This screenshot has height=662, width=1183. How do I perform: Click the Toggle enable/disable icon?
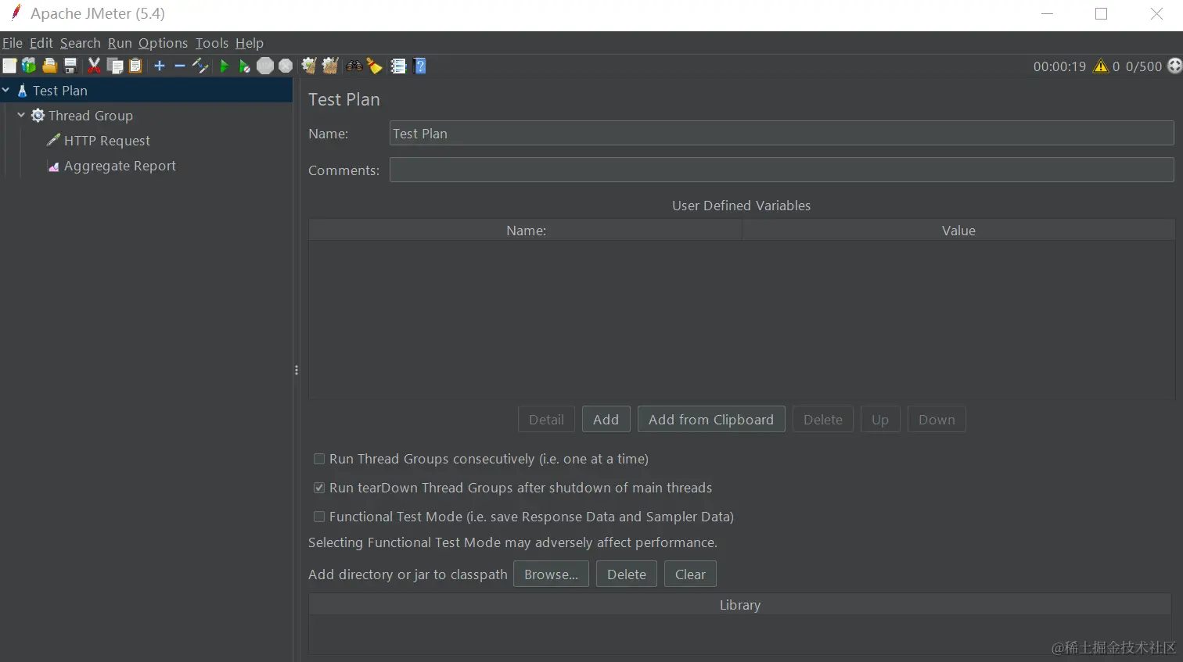pyautogui.click(x=200, y=66)
